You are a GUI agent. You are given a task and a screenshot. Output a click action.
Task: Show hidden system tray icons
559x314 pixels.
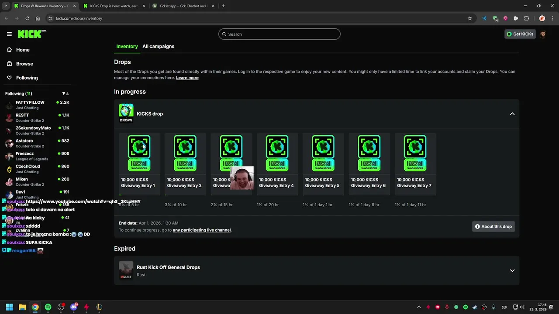[419, 307]
